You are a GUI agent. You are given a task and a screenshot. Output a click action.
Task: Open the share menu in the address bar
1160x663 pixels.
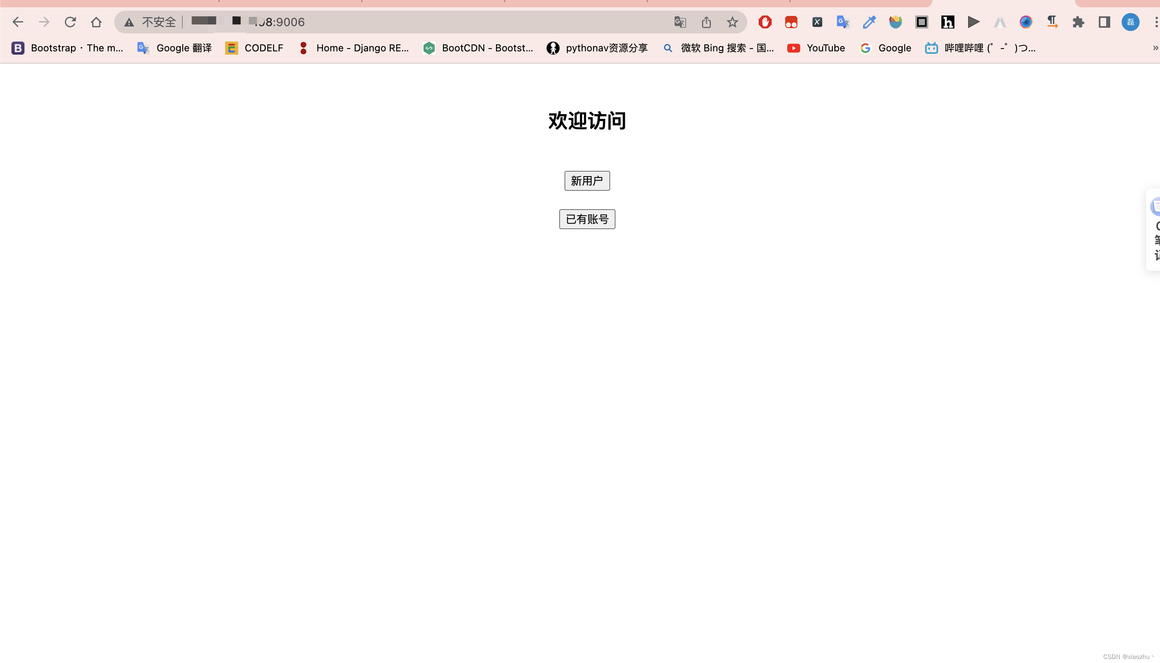tap(706, 22)
